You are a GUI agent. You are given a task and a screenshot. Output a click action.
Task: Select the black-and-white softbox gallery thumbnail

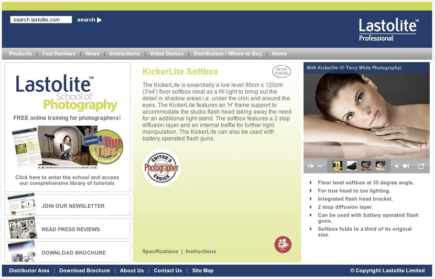pyautogui.click(x=352, y=166)
